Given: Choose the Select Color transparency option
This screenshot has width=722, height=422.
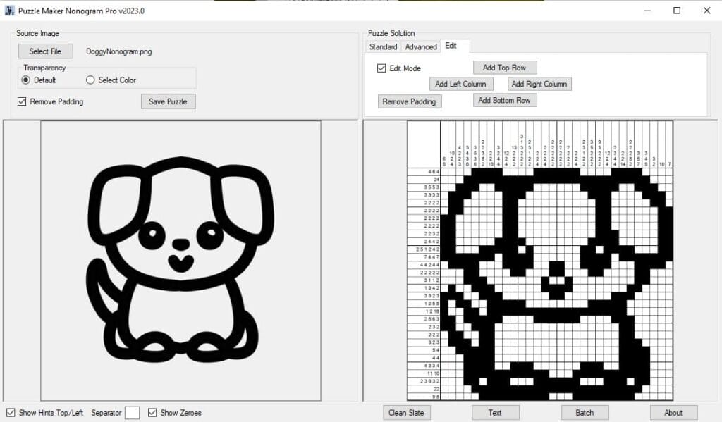Looking at the screenshot, I should (90, 80).
